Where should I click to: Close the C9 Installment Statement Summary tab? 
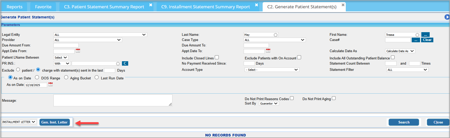tap(256, 5)
